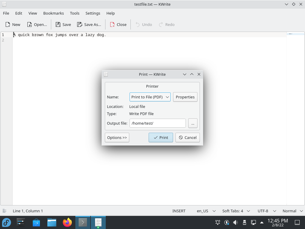The image size is (305, 229).
Task: Click the text line in the editor
Action: pos(60,35)
